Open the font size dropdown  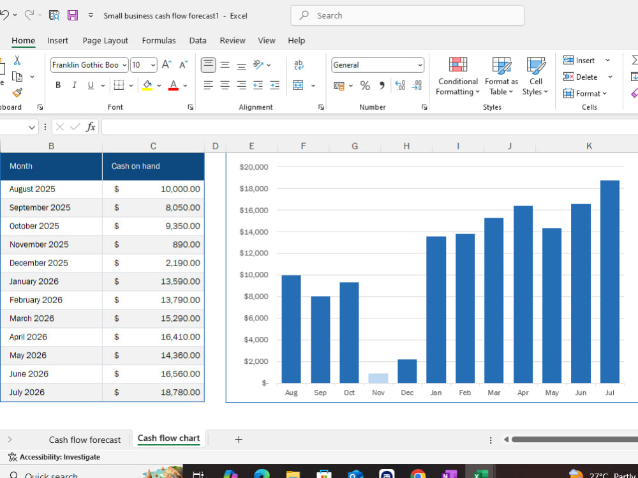pyautogui.click(x=153, y=65)
